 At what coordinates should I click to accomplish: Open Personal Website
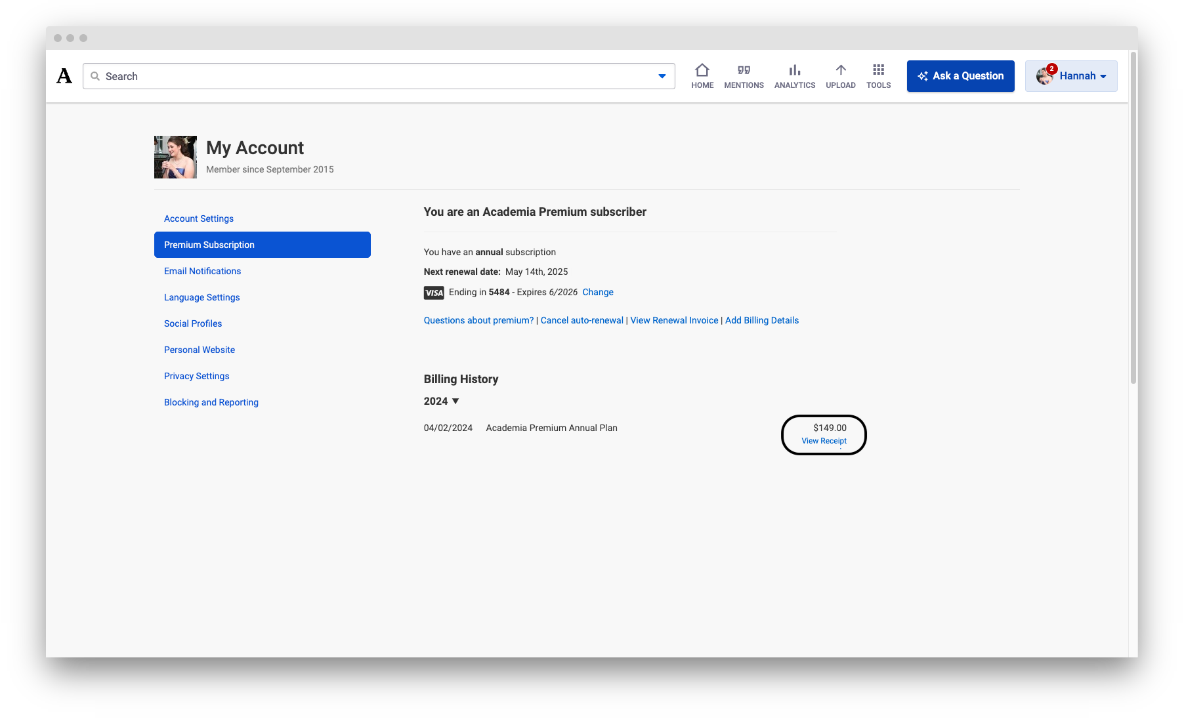pos(200,350)
